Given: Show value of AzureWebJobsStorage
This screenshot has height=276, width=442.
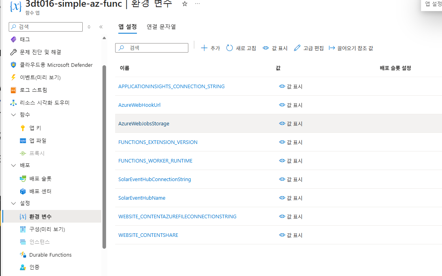Looking at the screenshot, I should [290, 124].
